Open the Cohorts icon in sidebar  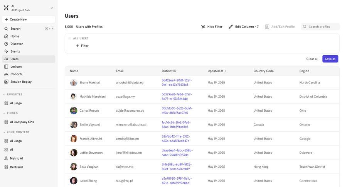click(x=6, y=74)
